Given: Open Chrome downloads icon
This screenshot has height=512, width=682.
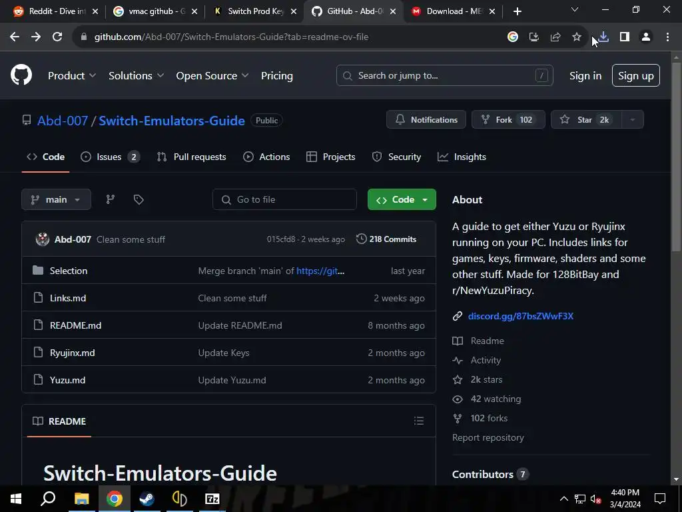Looking at the screenshot, I should [603, 37].
